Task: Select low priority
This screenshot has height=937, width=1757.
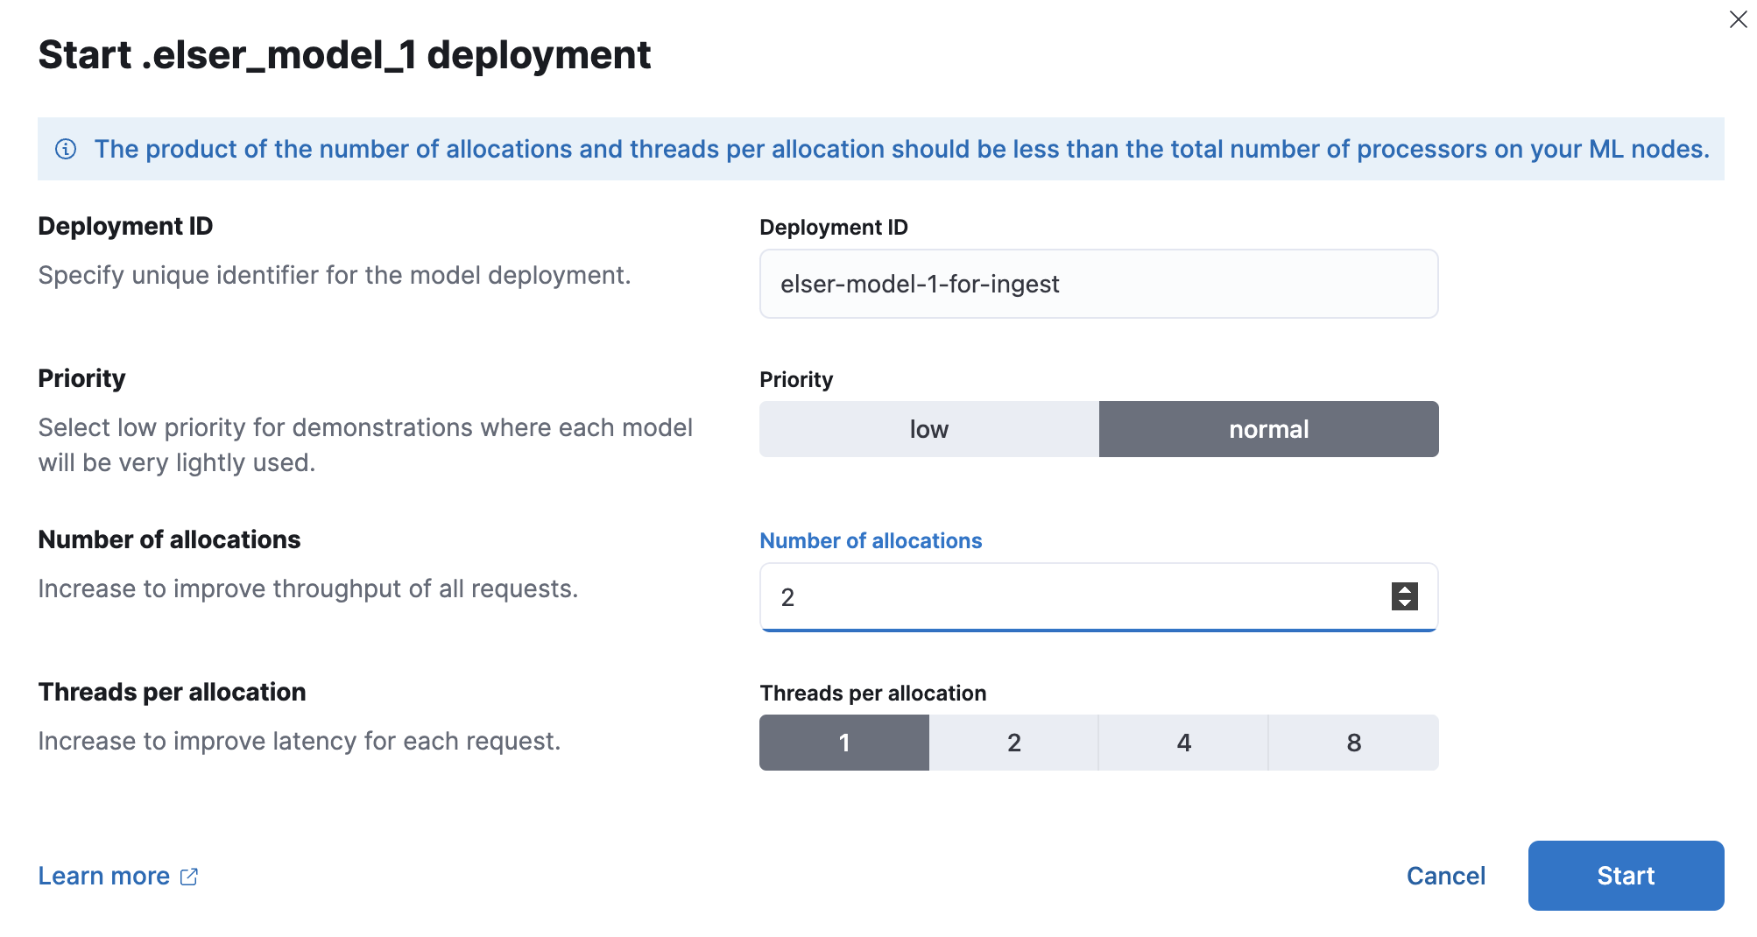Action: point(928,429)
